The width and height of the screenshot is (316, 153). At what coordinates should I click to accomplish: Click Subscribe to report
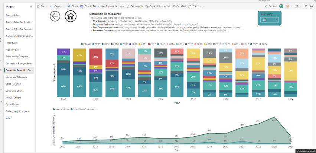tap(159, 6)
